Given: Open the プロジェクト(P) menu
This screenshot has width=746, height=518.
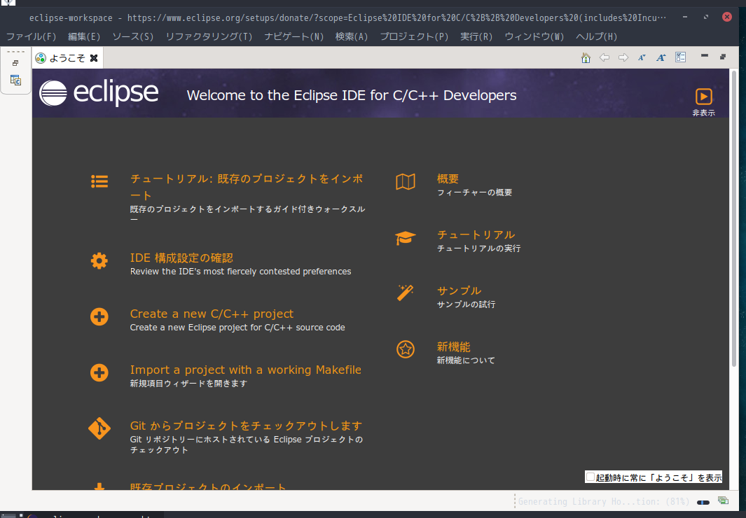Looking at the screenshot, I should tap(414, 36).
